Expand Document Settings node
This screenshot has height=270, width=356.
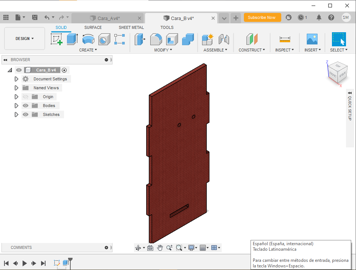16,79
